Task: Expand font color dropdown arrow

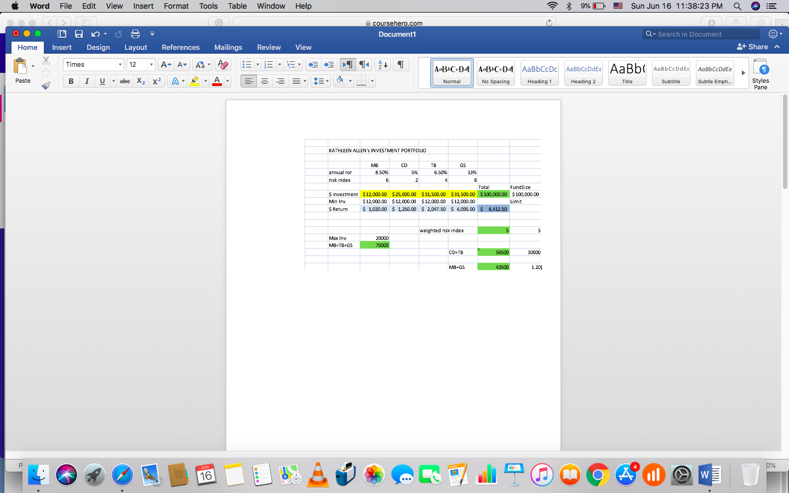Action: point(227,81)
